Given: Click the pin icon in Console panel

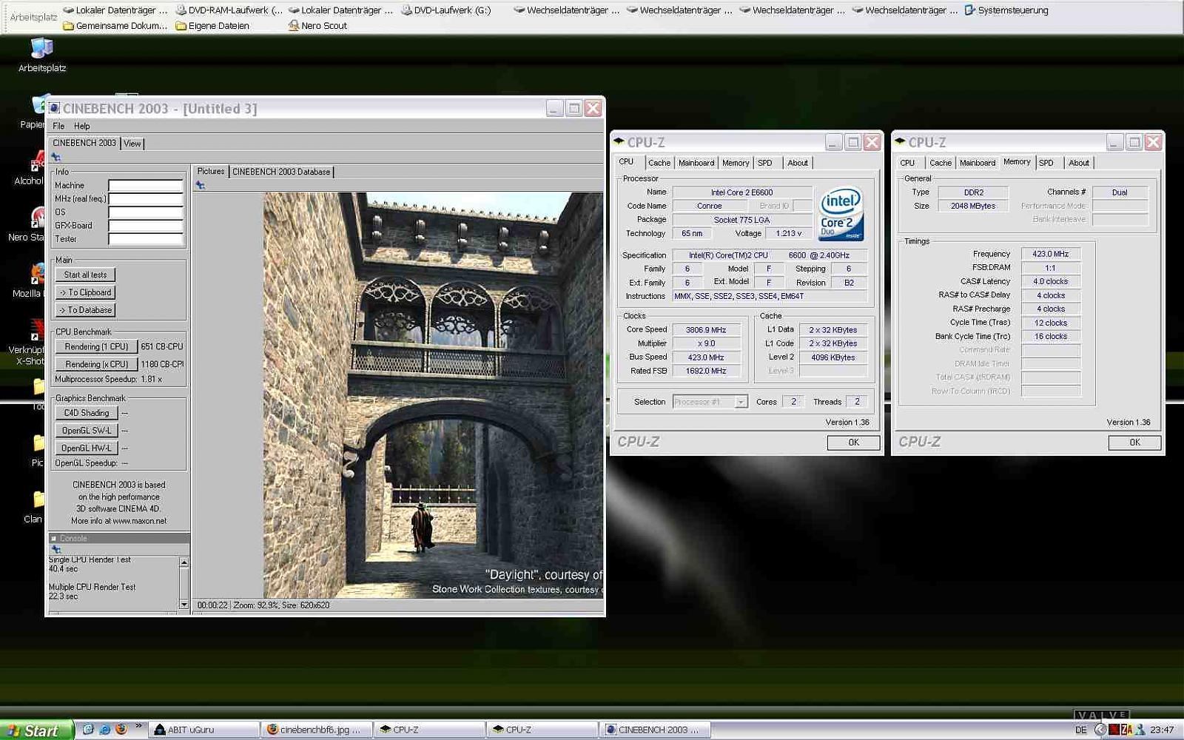Looking at the screenshot, I should tap(56, 549).
